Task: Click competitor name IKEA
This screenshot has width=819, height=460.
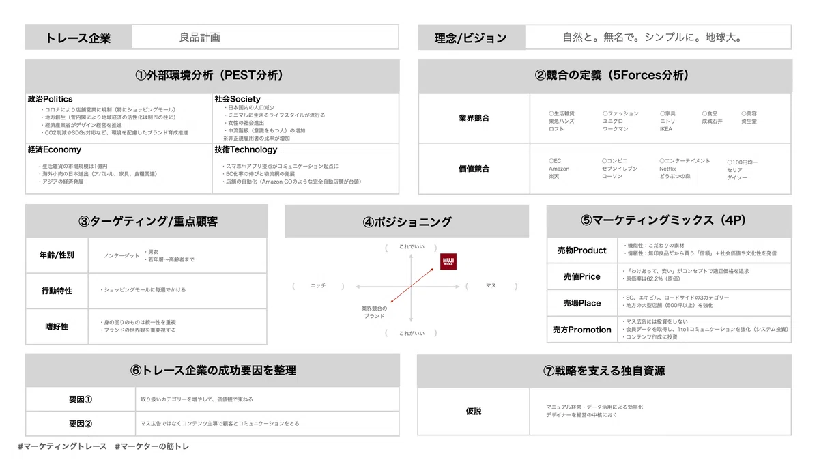Action: [x=665, y=128]
